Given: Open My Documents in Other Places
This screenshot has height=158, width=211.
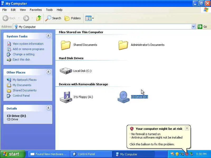Looking at the screenshot, I should pos(22,85).
